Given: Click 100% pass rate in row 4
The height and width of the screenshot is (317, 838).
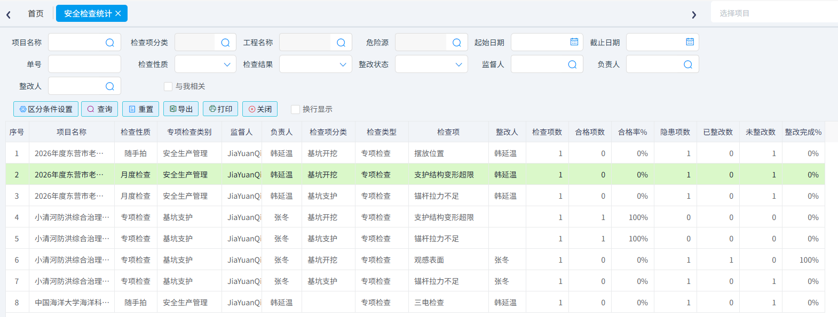Looking at the screenshot, I should point(638,217).
